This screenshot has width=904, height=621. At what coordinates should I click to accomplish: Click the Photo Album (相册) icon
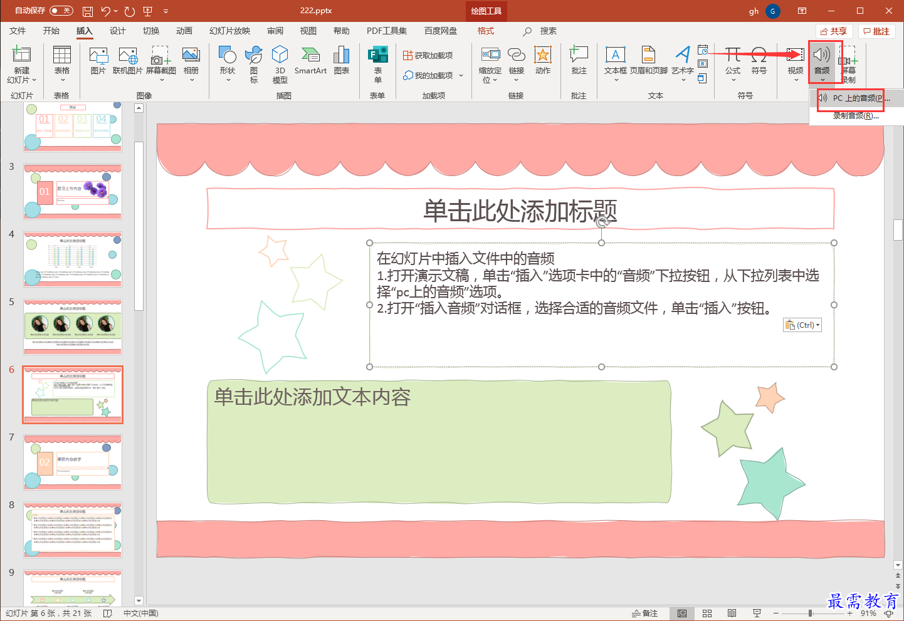tap(191, 55)
